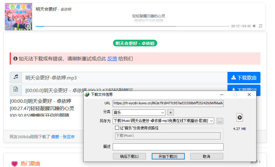
Task: Click the song title 明天会更好 in the player
Action: click(46, 9)
